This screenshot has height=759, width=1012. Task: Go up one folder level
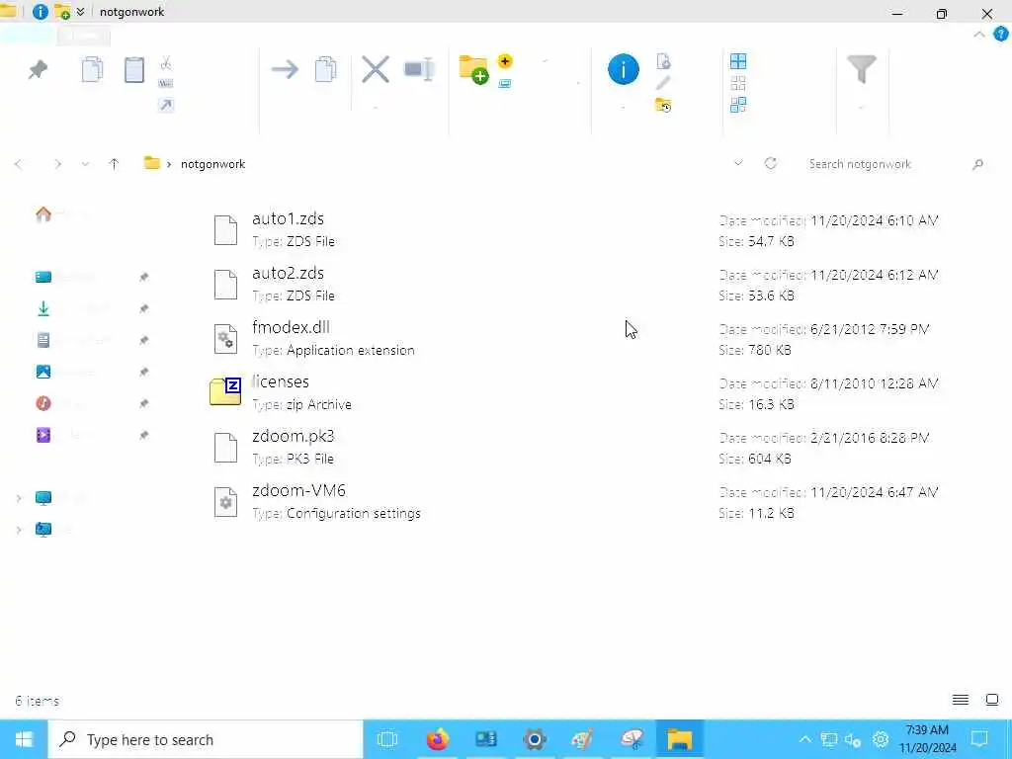(115, 164)
